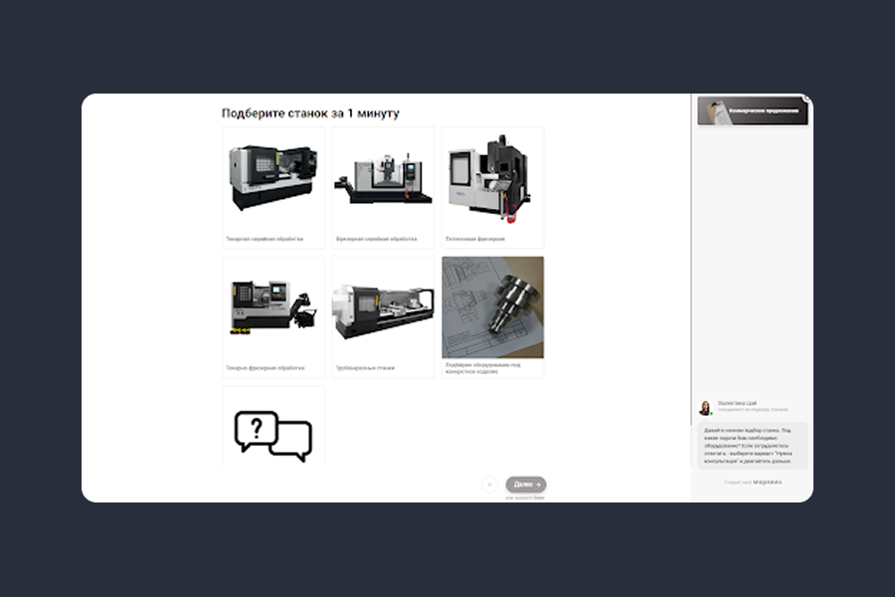
Task: Close the quiz popup with the corner X
Action: [807, 99]
